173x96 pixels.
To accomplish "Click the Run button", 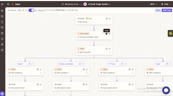I will 158,10.
